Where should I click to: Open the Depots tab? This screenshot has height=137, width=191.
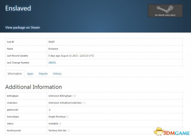click(x=43, y=74)
